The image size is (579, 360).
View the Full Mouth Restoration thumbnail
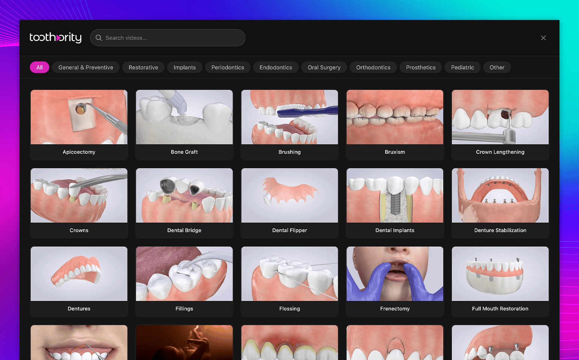[500, 274]
